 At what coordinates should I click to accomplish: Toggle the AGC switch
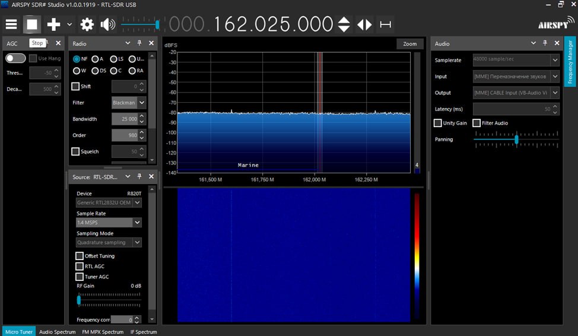15,58
